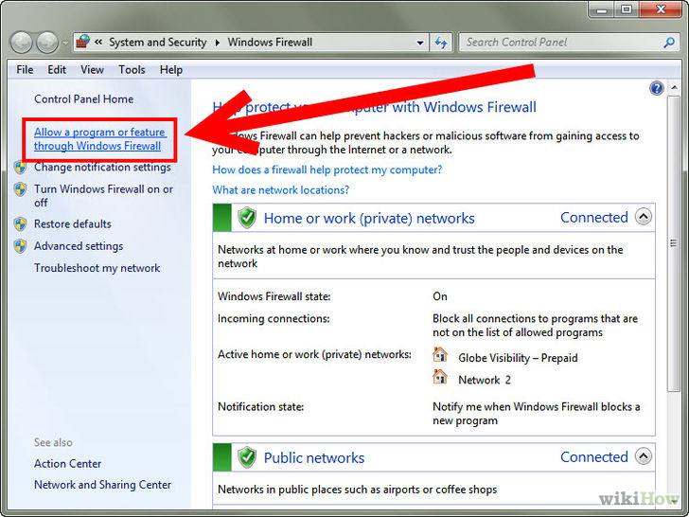Click Active home or work (private) networks: label
Screen dimensions: 689x517
(314, 354)
